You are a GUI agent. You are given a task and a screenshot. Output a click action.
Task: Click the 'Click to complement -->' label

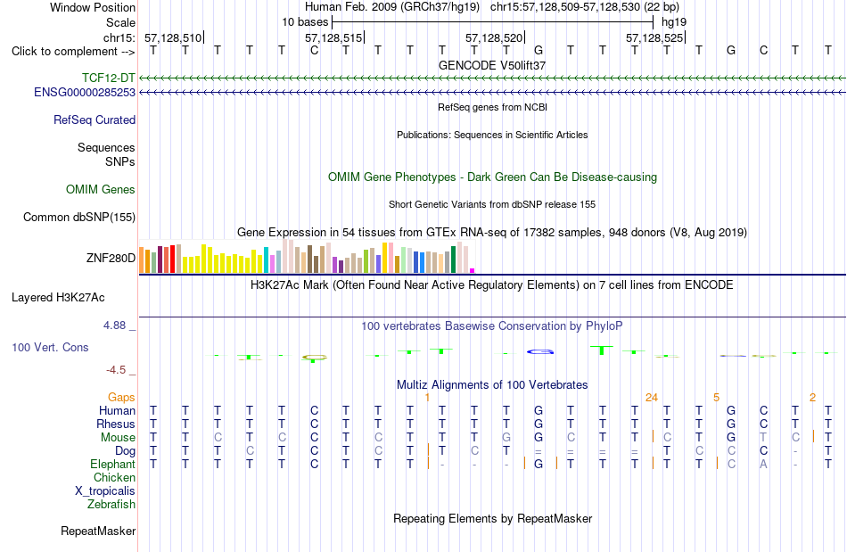pyautogui.click(x=73, y=52)
